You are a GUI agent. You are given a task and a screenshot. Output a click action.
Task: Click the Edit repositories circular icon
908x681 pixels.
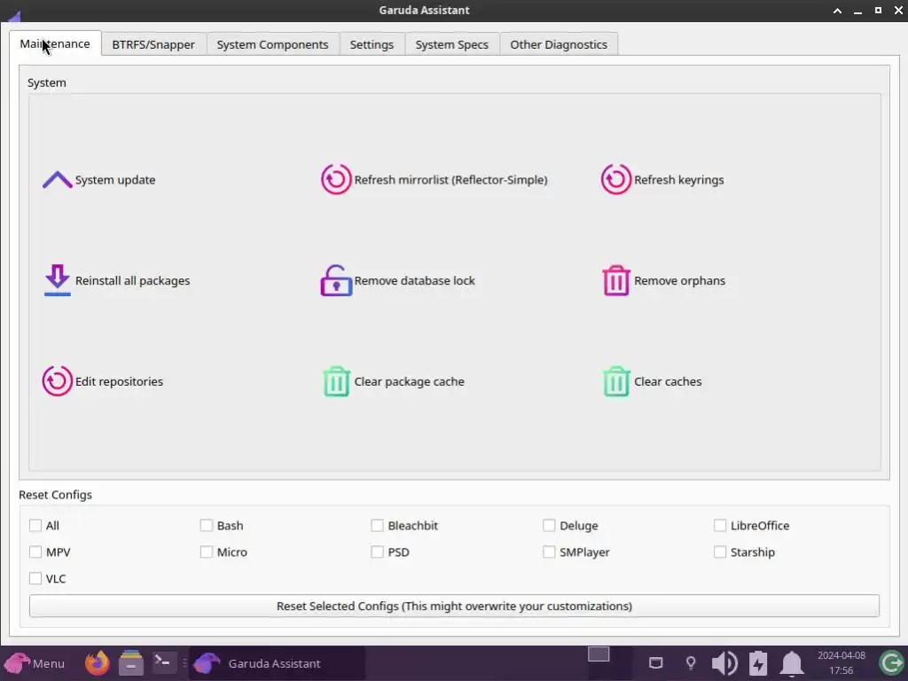58,381
